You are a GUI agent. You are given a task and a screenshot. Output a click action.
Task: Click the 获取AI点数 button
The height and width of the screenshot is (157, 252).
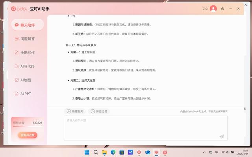pos(28,135)
